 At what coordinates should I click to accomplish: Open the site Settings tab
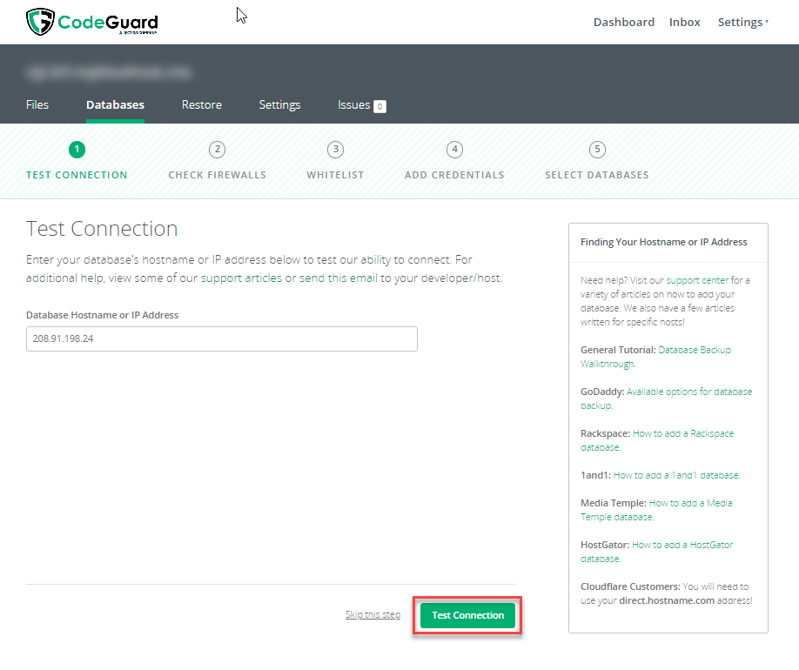[x=279, y=105]
